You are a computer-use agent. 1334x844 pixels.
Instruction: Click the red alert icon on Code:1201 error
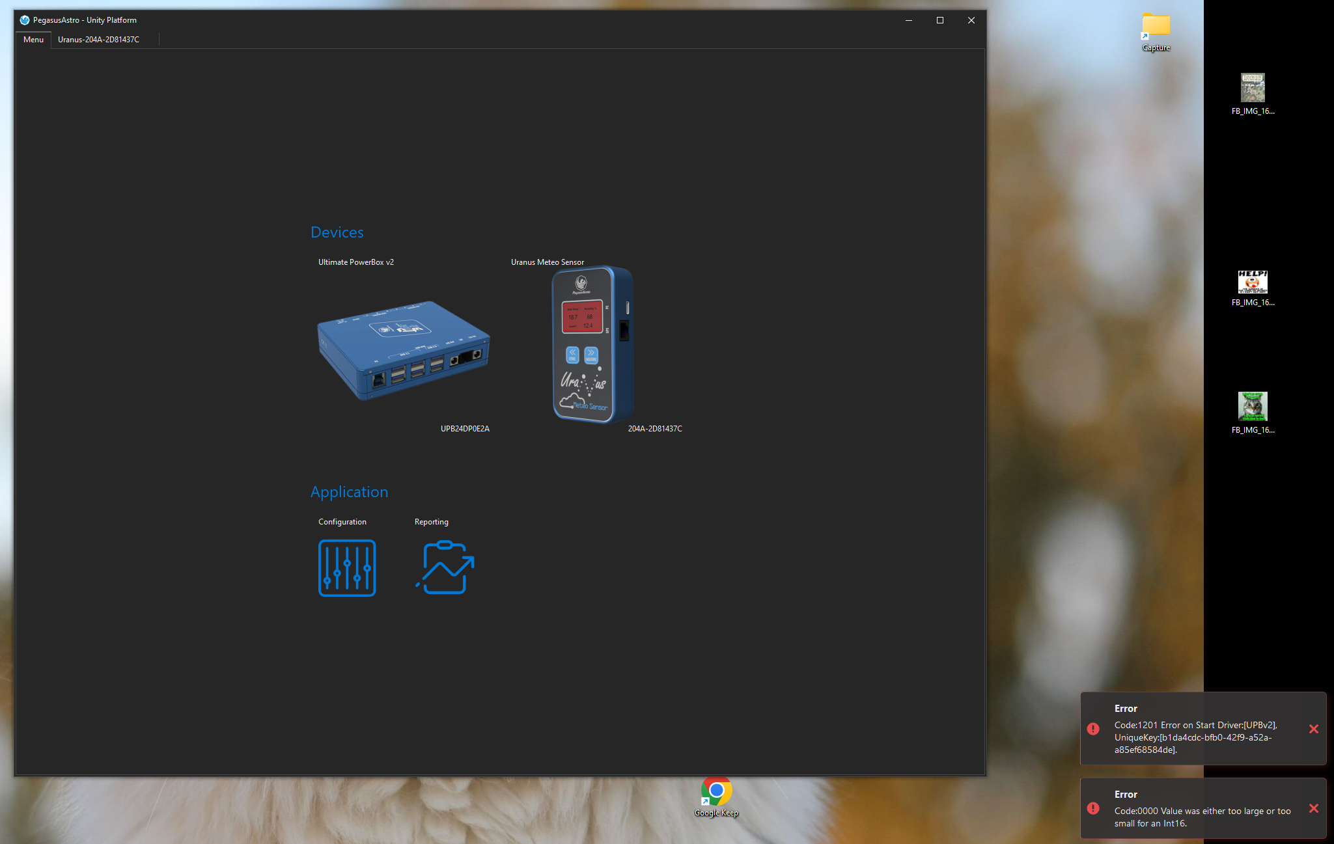[1093, 729]
